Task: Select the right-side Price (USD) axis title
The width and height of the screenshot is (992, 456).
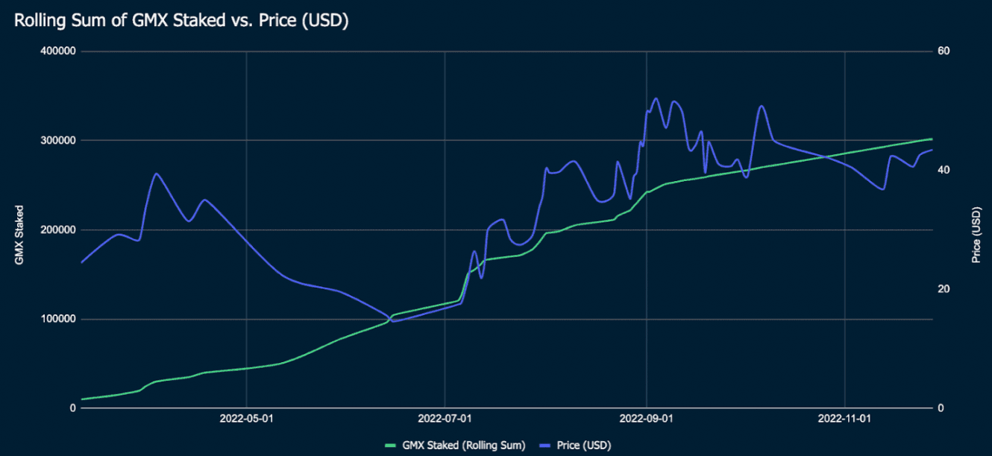Action: (976, 235)
